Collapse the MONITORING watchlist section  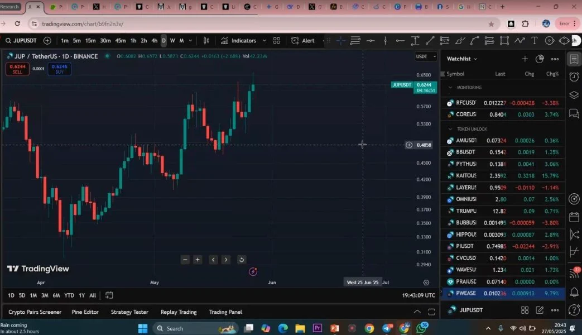tap(450, 87)
